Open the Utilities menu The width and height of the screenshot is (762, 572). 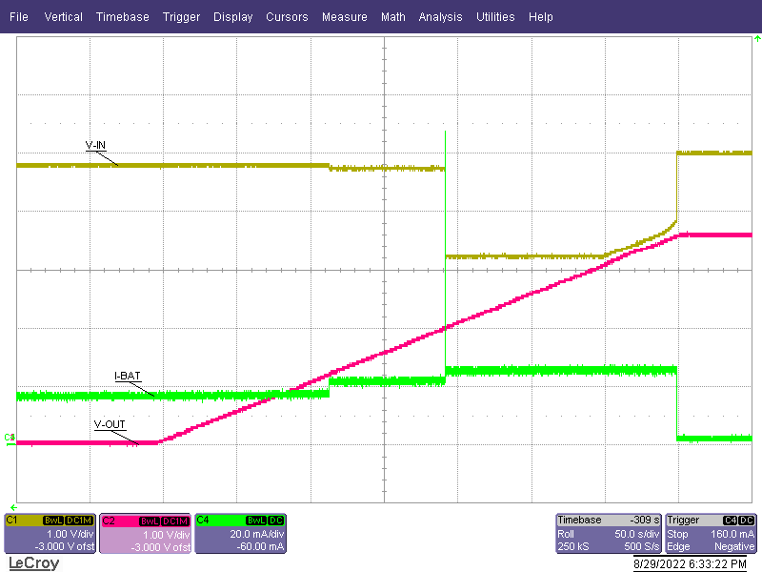[x=495, y=17]
